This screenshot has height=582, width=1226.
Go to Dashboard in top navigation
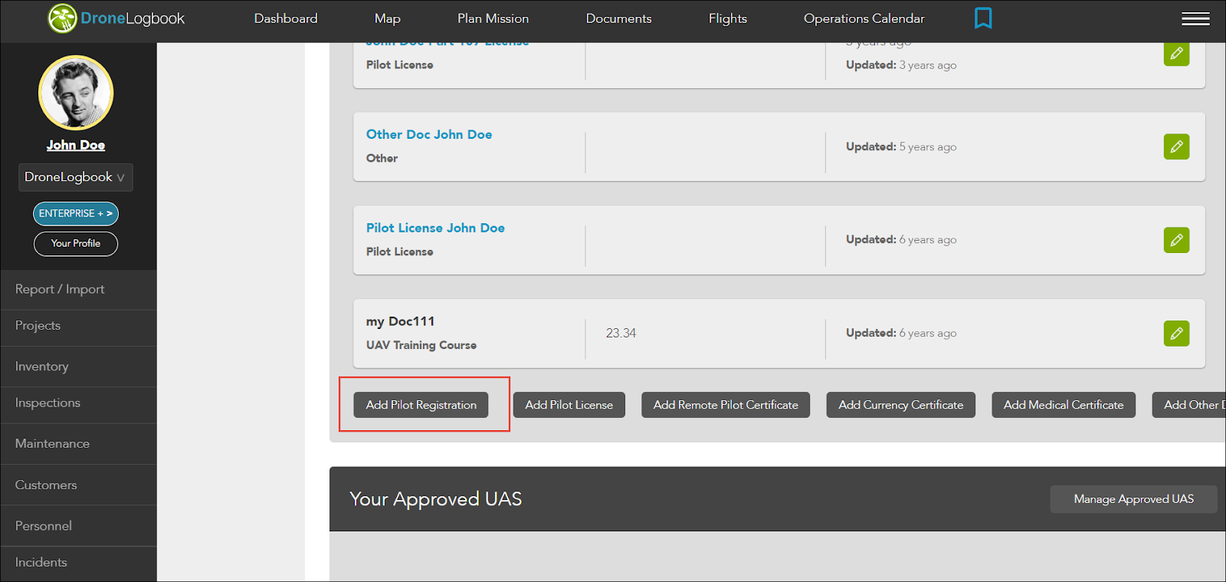tap(286, 18)
